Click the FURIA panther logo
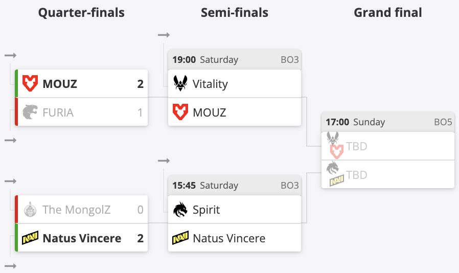 (30, 112)
